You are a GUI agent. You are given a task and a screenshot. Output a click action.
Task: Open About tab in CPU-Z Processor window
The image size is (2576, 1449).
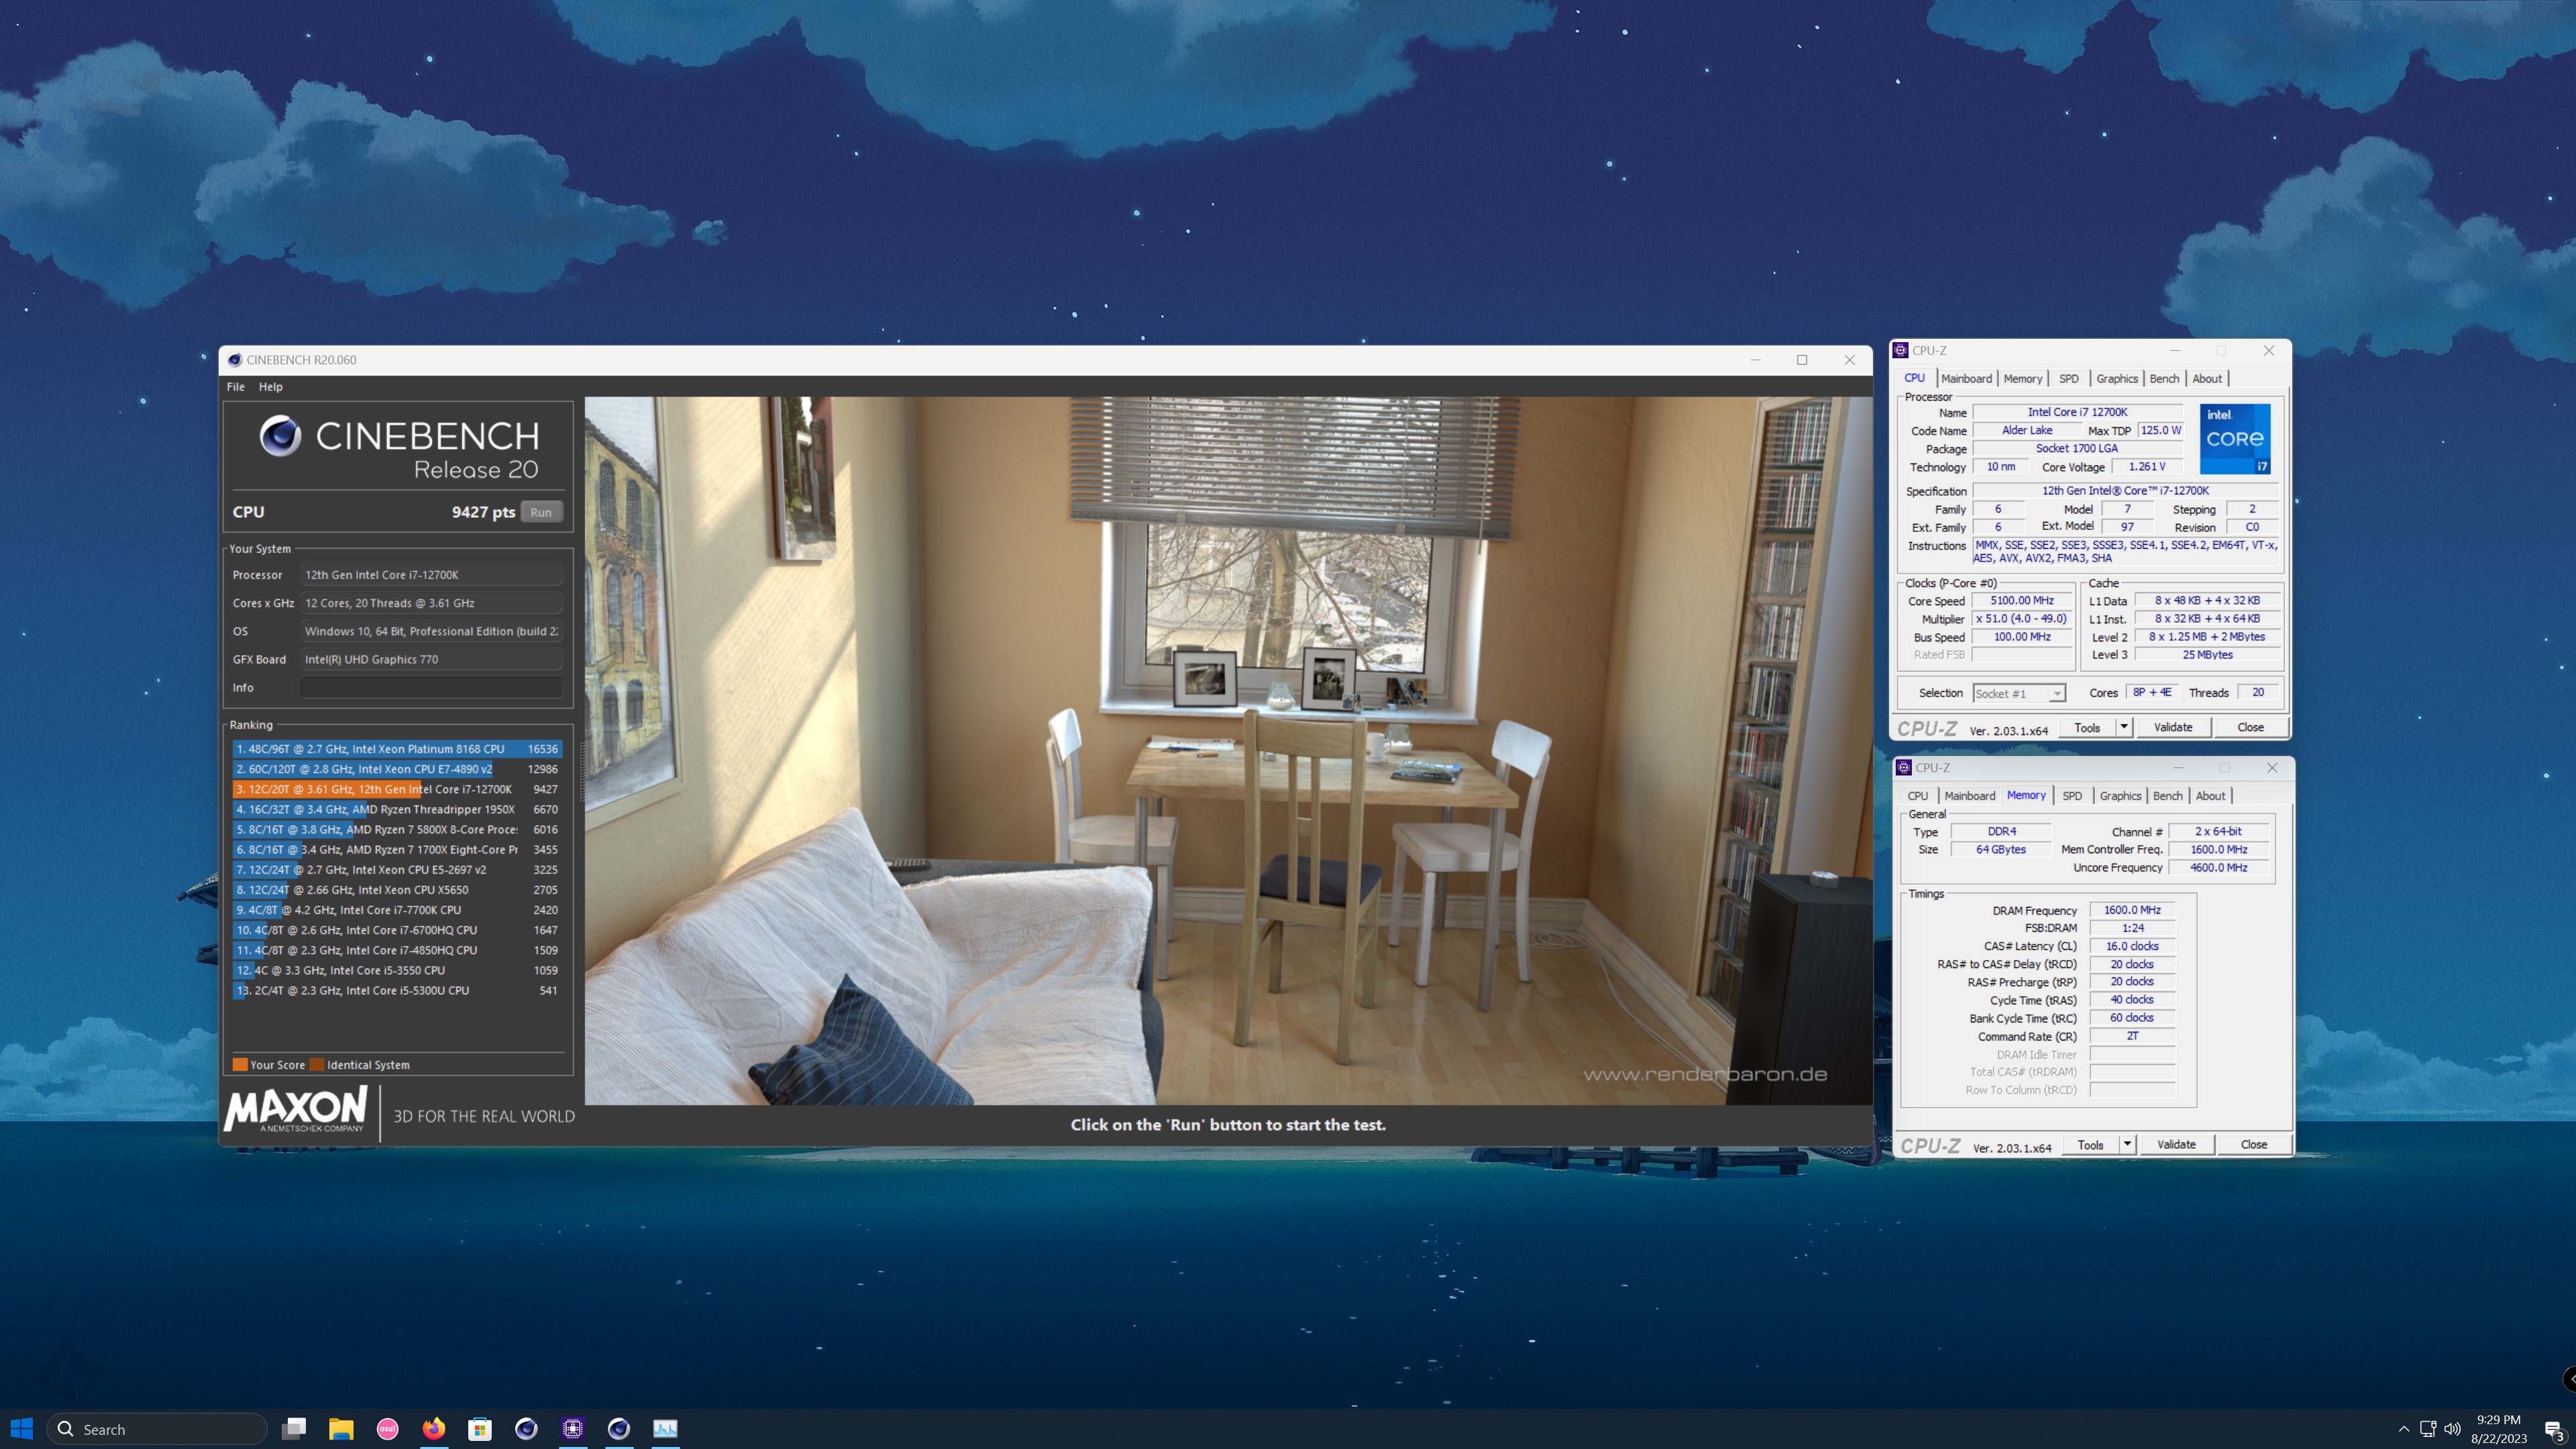click(x=2207, y=378)
